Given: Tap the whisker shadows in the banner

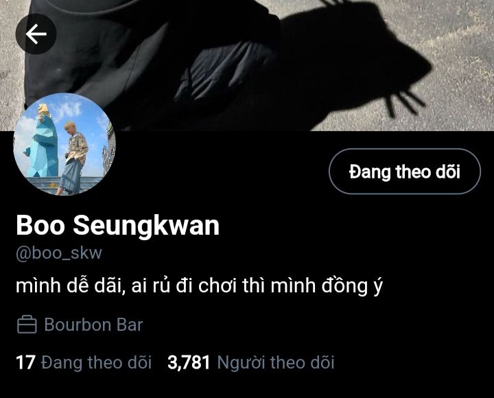Looking at the screenshot, I should point(405,103).
